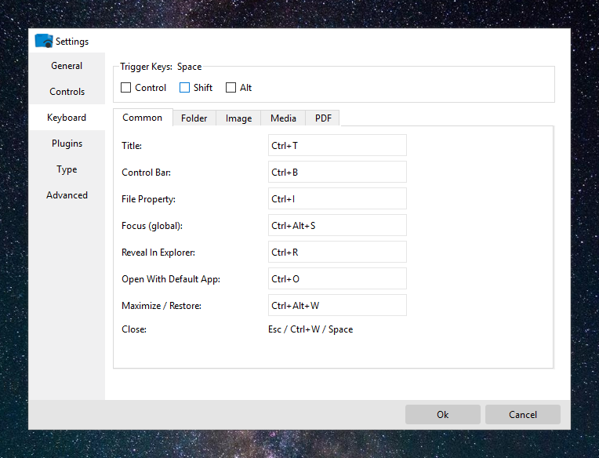The height and width of the screenshot is (458, 599).
Task: Open the Plugins settings section
Action: tap(67, 144)
